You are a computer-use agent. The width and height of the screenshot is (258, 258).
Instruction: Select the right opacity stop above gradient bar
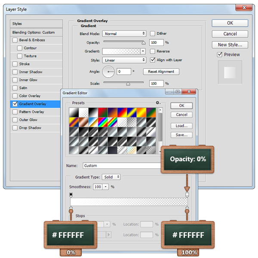tap(187, 195)
